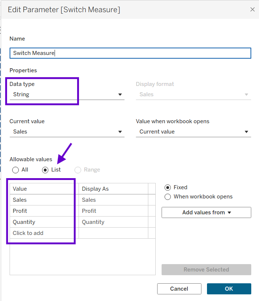
Task: Confirm with the OK button
Action: (229, 289)
